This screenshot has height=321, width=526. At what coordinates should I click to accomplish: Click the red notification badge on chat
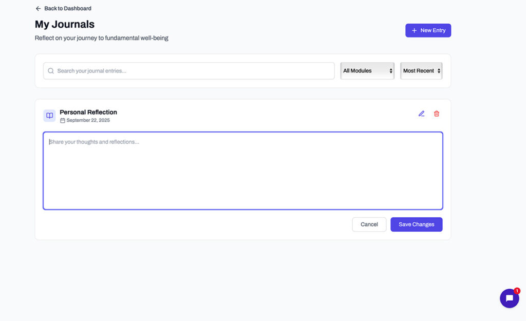pos(517,291)
